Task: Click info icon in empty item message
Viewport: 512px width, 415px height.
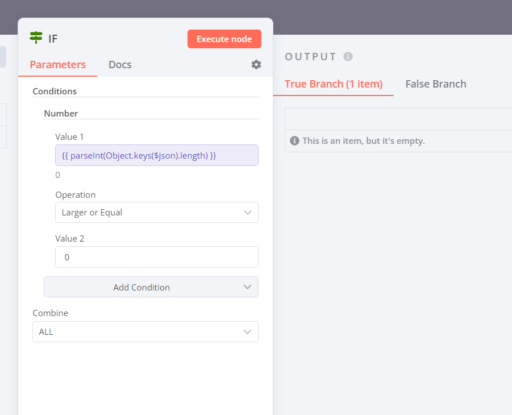Action: pyautogui.click(x=294, y=140)
